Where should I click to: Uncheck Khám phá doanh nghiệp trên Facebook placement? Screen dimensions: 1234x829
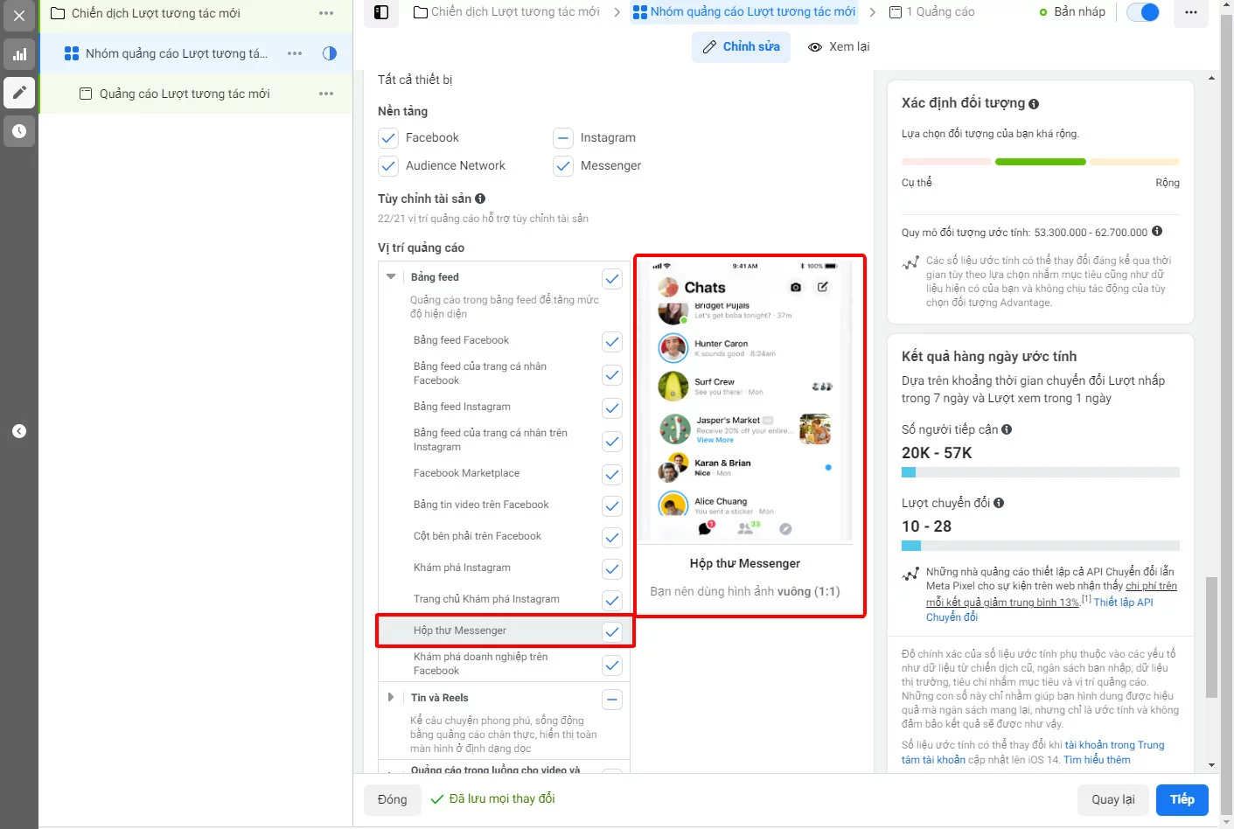coord(612,665)
